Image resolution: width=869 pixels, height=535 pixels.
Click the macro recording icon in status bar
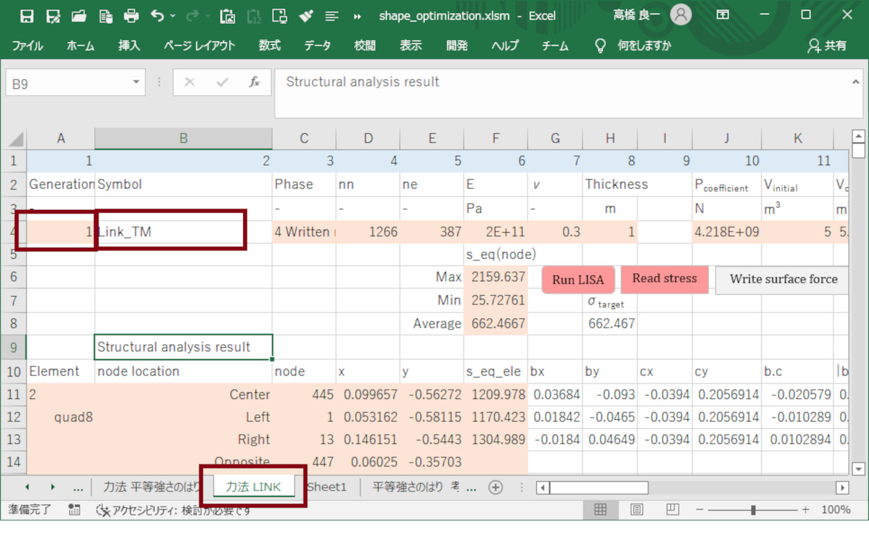point(74,509)
